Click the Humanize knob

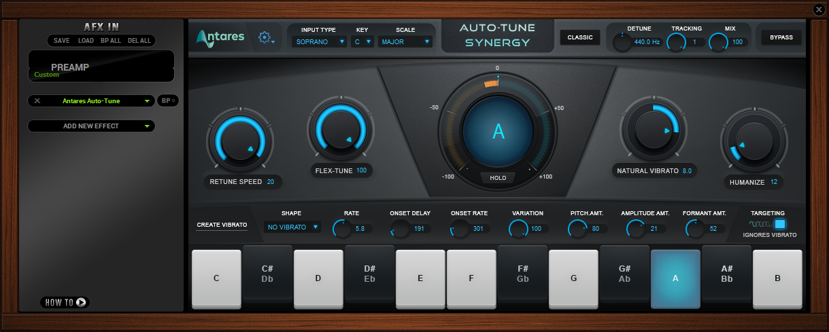point(753,141)
